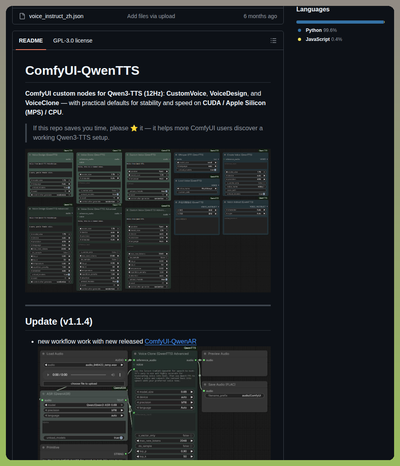
Task: Change the ASR node precision bf16 selector
Action: tap(84, 411)
